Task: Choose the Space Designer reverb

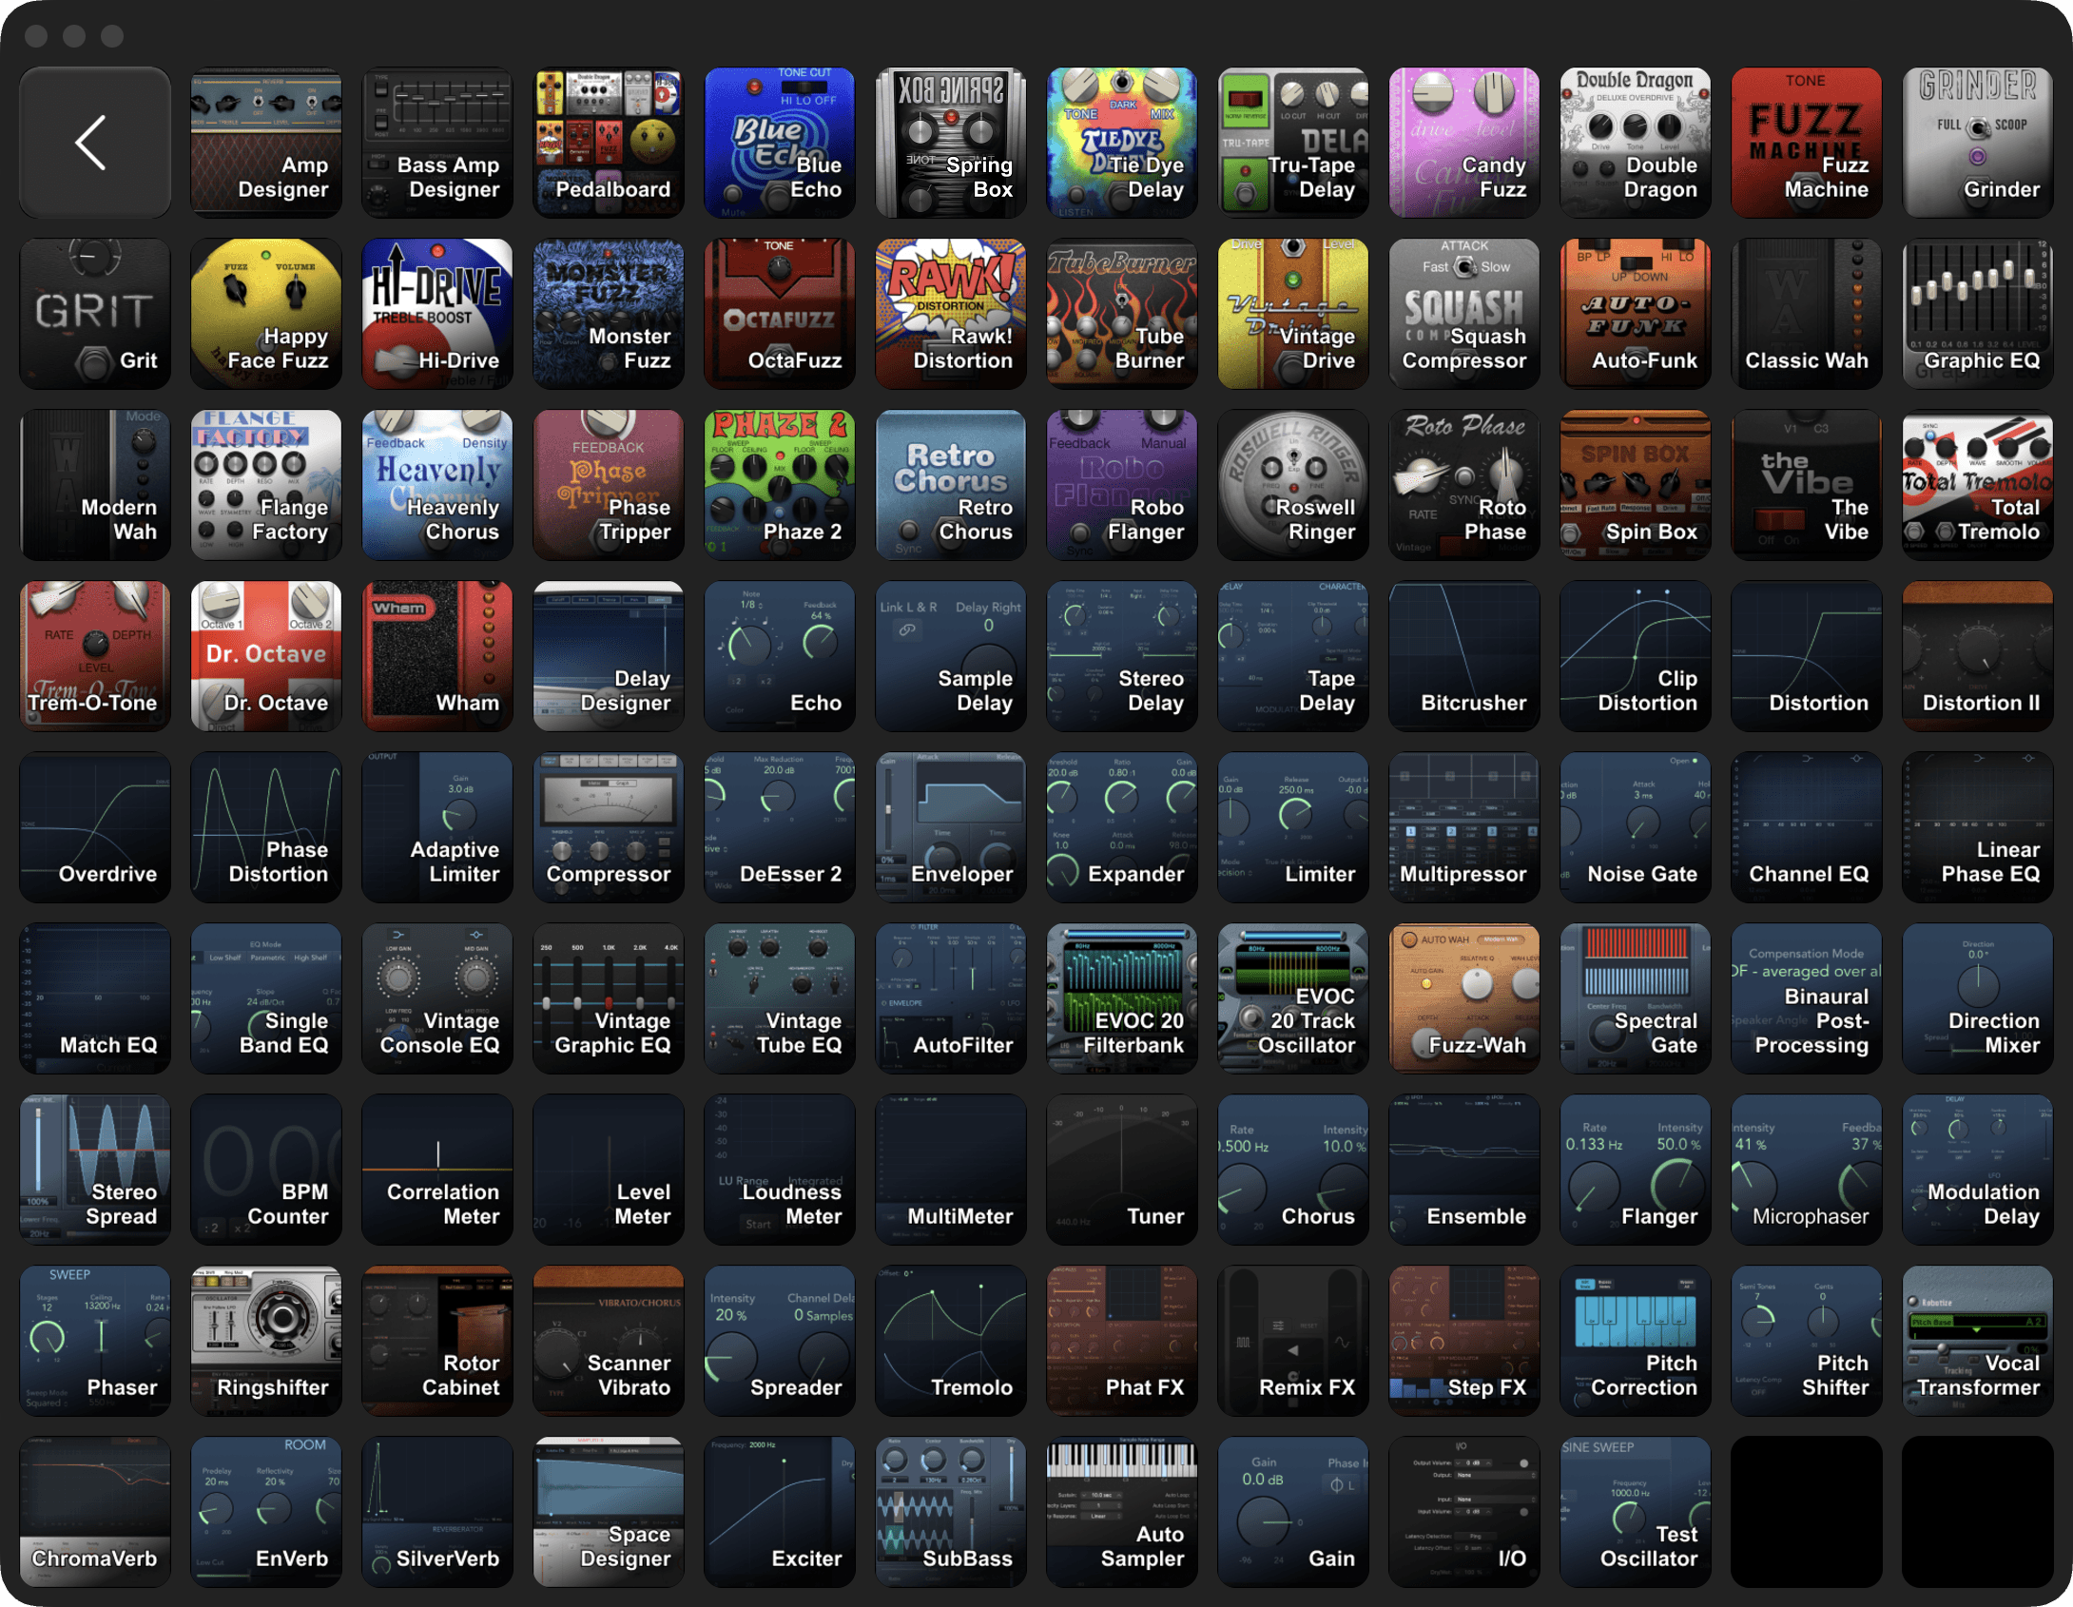Action: (609, 1512)
